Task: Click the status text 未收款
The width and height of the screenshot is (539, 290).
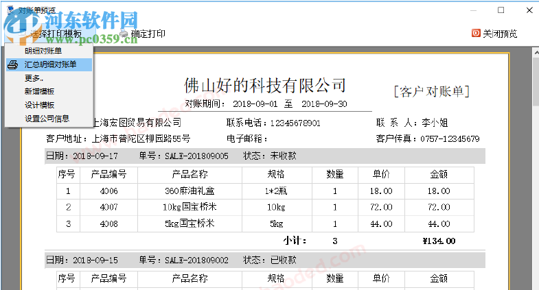Action: tap(284, 156)
